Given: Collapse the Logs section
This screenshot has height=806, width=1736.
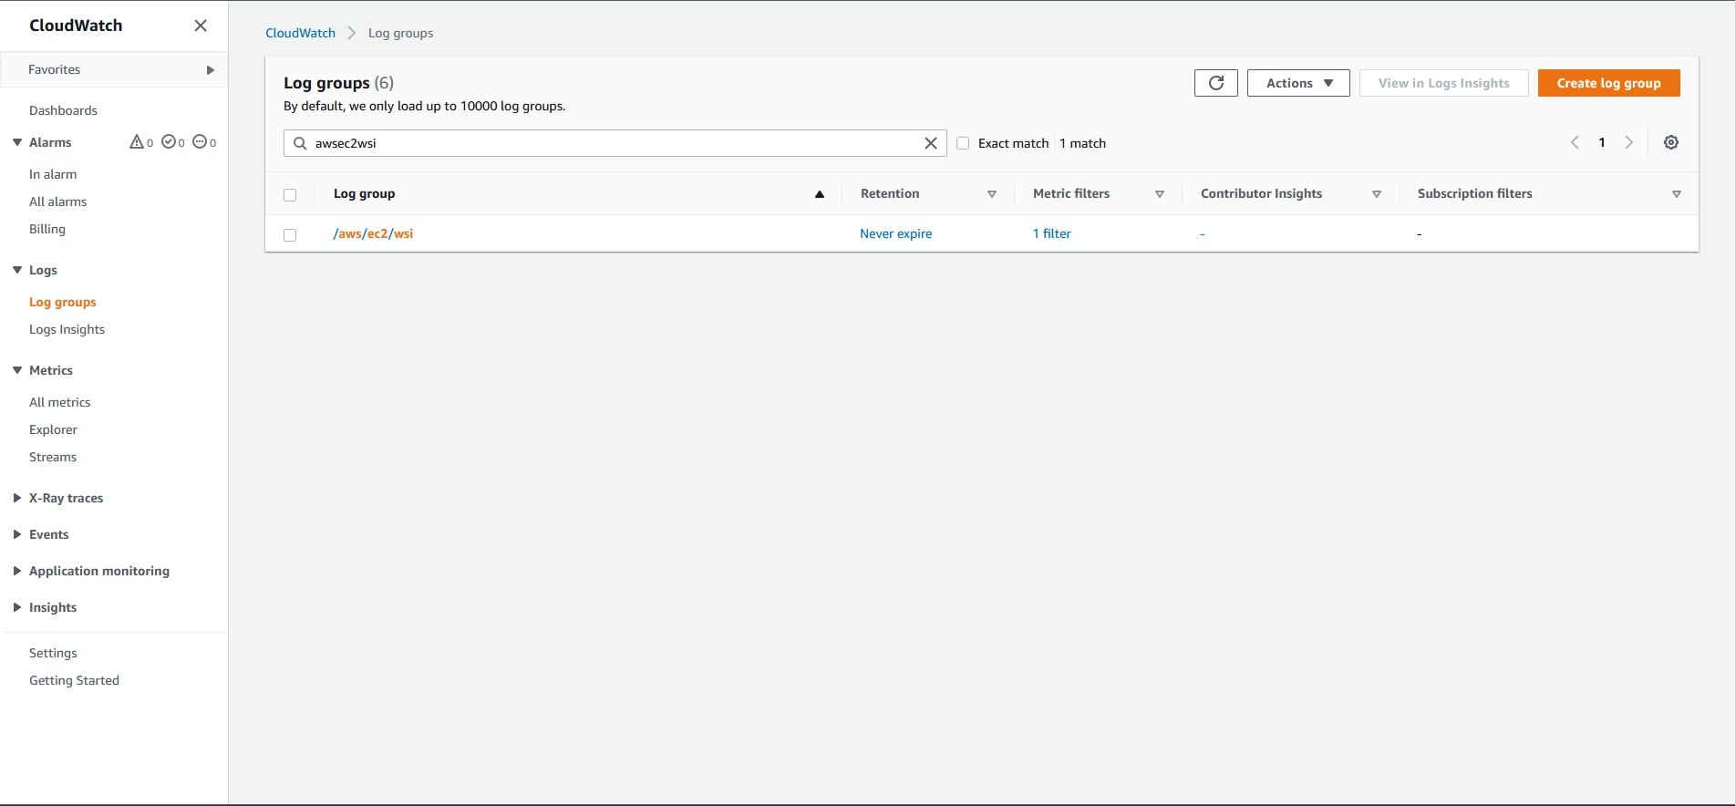Looking at the screenshot, I should click(x=17, y=270).
